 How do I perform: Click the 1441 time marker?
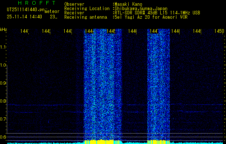pos(25,31)
